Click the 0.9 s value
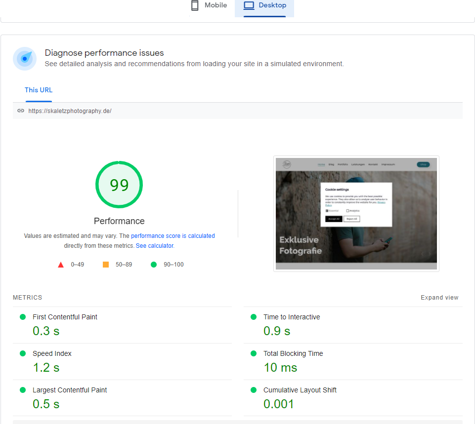The width and height of the screenshot is (475, 424). pyautogui.click(x=277, y=331)
